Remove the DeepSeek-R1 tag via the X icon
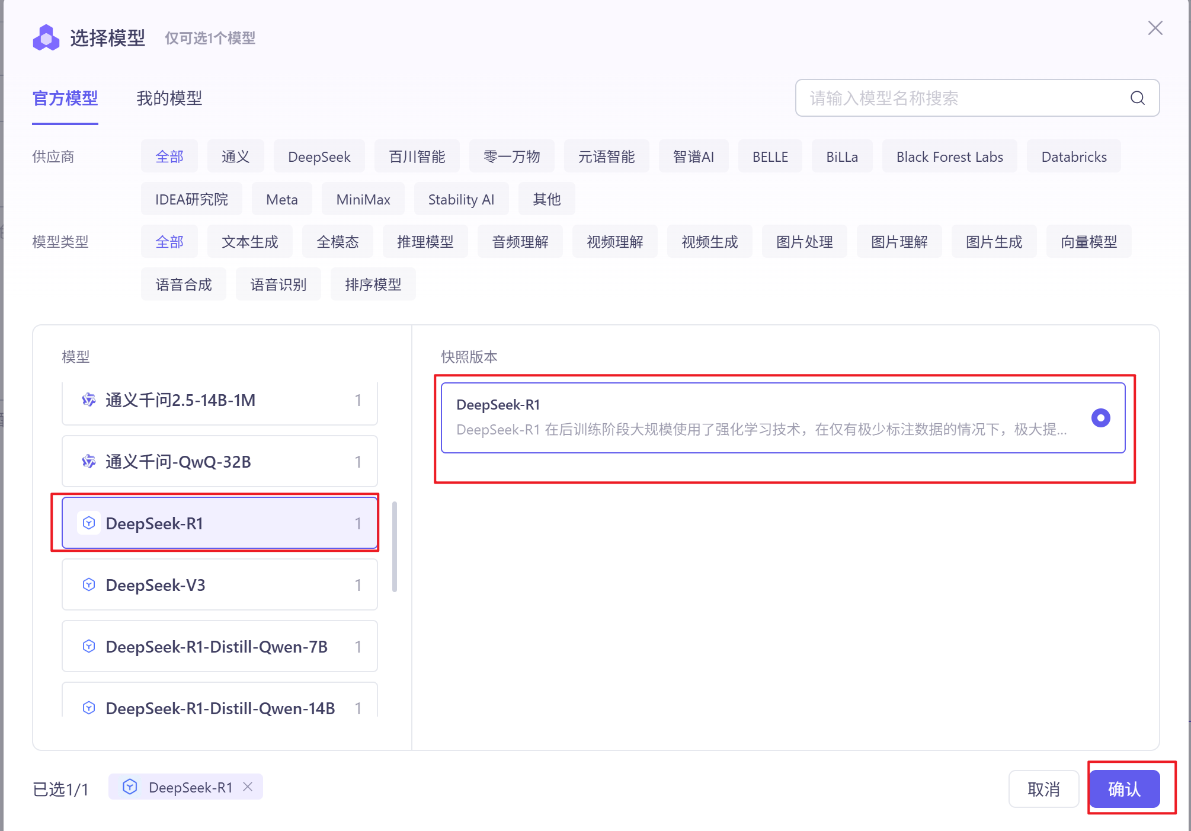Screen dimensions: 1191x831 (248, 787)
